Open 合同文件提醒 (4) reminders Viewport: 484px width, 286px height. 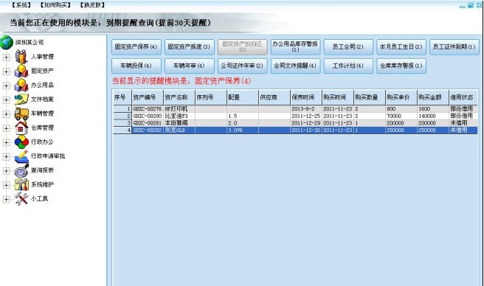(295, 66)
